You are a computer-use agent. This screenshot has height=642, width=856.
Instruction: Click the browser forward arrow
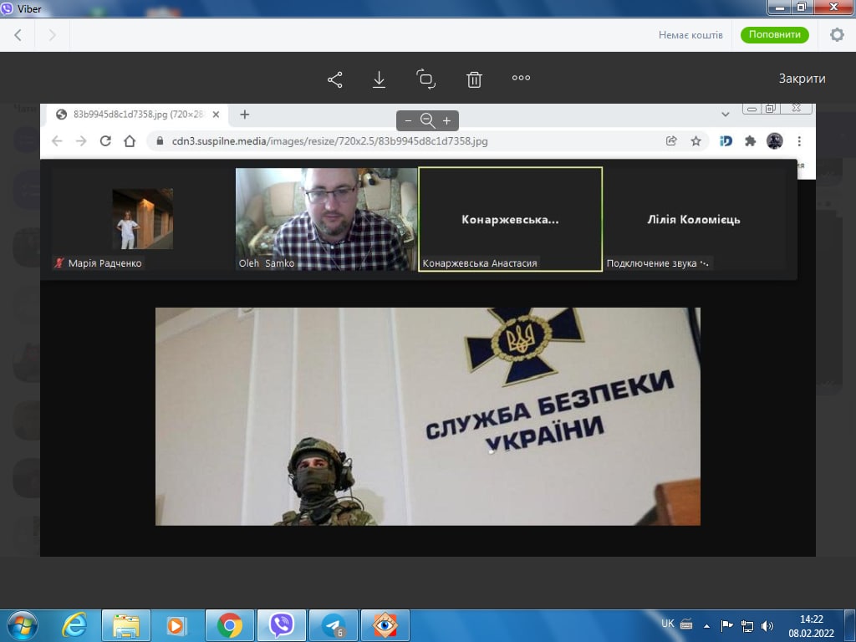pos(81,140)
